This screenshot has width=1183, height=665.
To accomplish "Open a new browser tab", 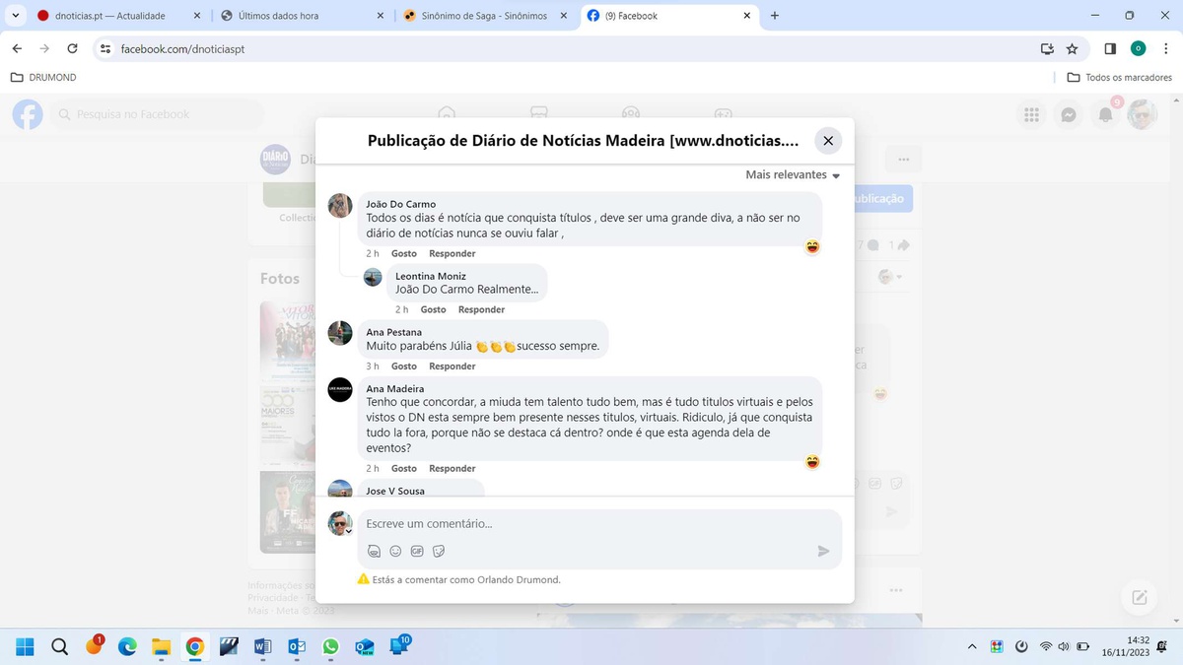I will click(775, 16).
